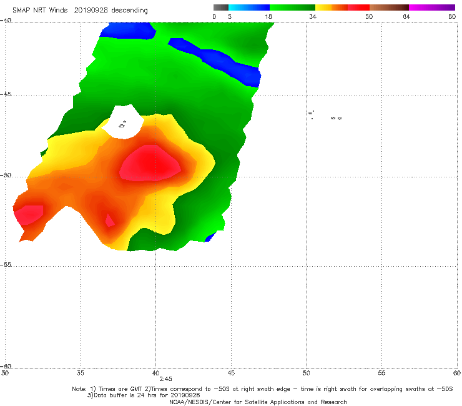Click the '-55' latitude label on the left axis

coord(6,265)
